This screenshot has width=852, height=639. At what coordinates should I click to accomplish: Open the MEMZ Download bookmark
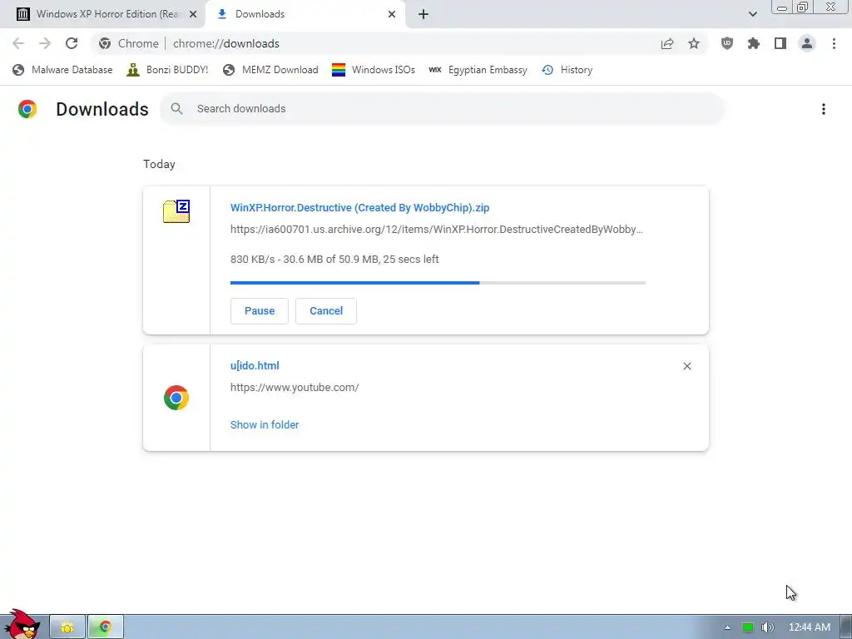tap(270, 70)
